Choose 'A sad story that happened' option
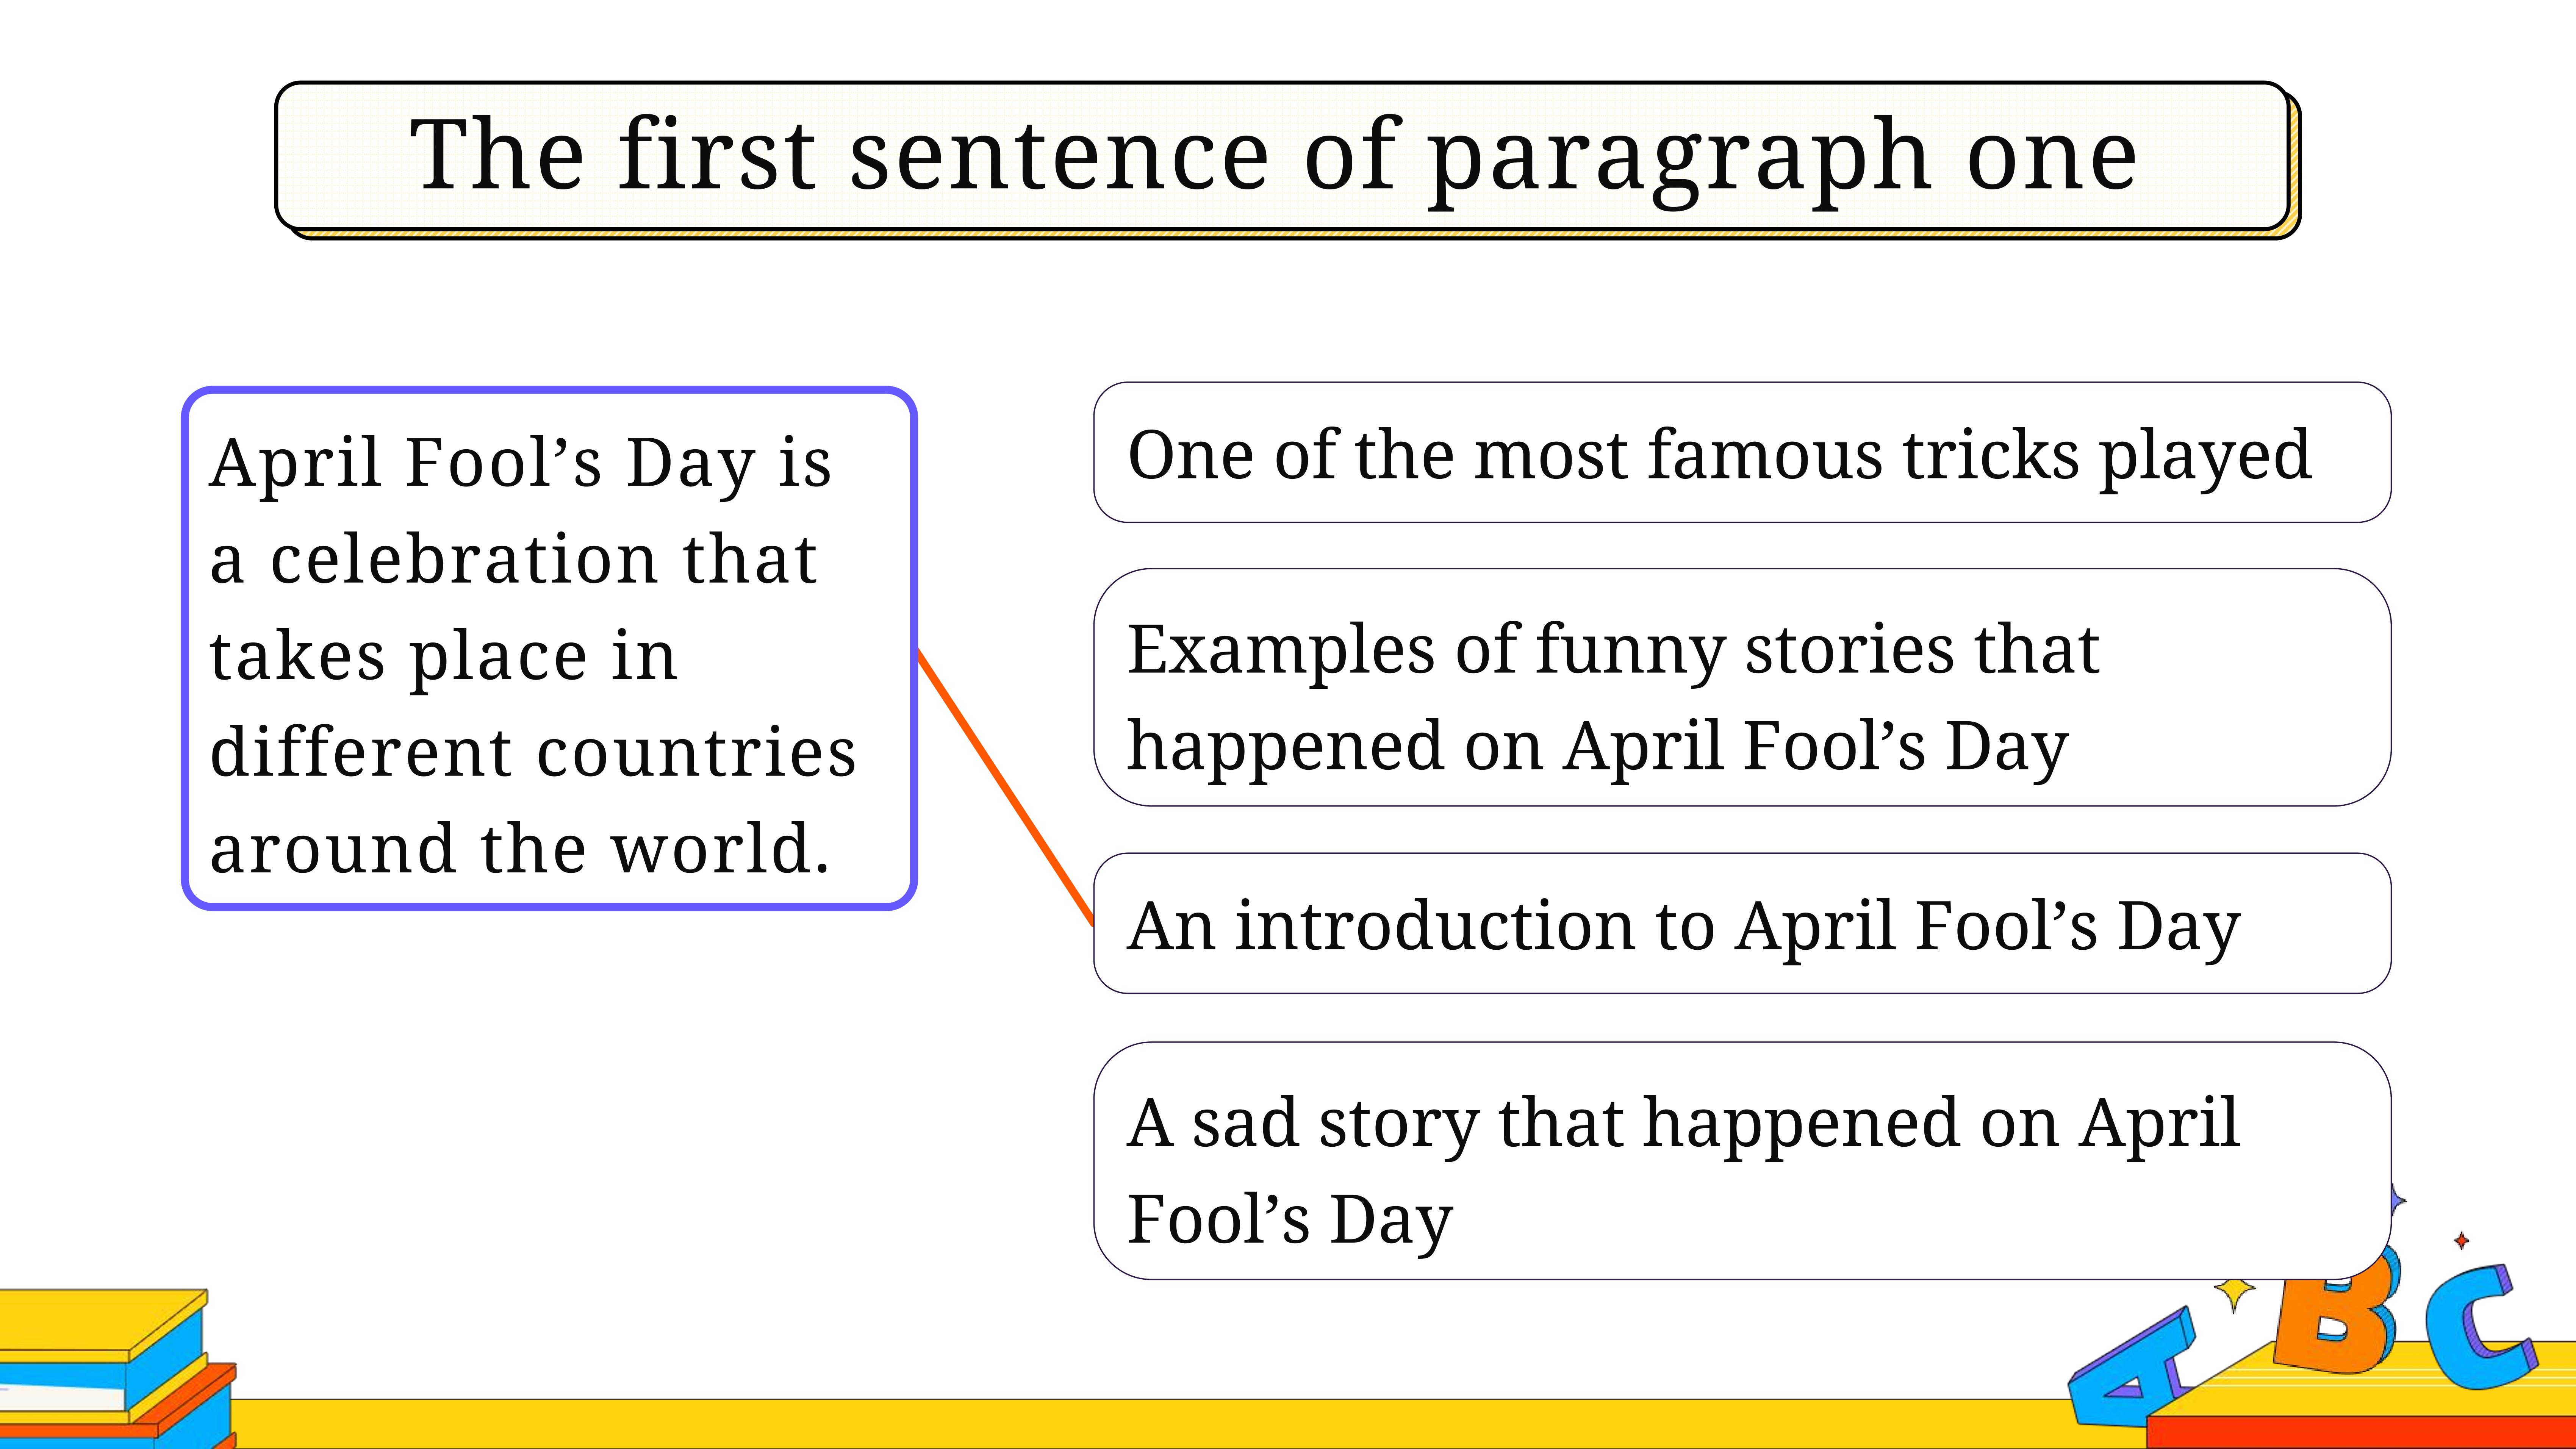Screen dimensions: 2576x1449 pyautogui.click(x=1742, y=1160)
